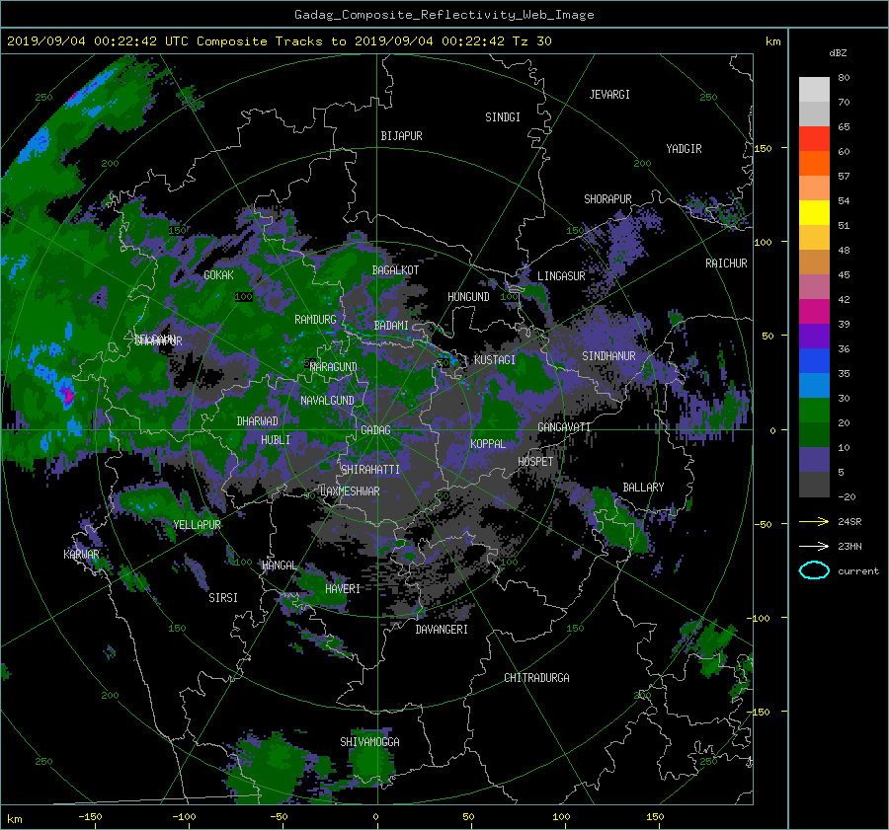
Task: Click the green 30 dBZ color swatch
Action: [814, 410]
